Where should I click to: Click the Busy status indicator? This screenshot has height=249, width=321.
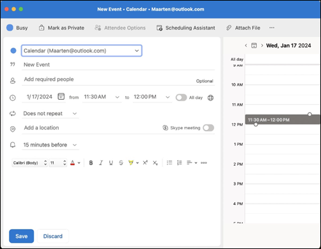17,28
